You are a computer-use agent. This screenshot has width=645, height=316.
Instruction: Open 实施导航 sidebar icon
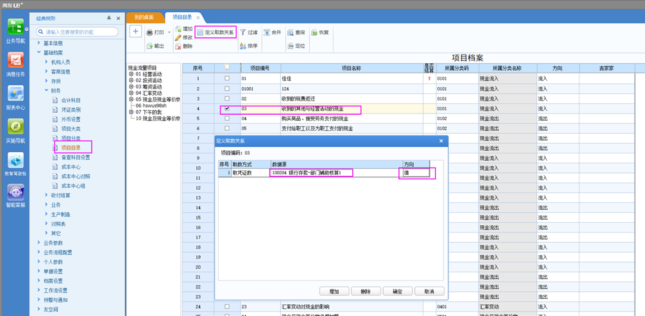click(15, 127)
